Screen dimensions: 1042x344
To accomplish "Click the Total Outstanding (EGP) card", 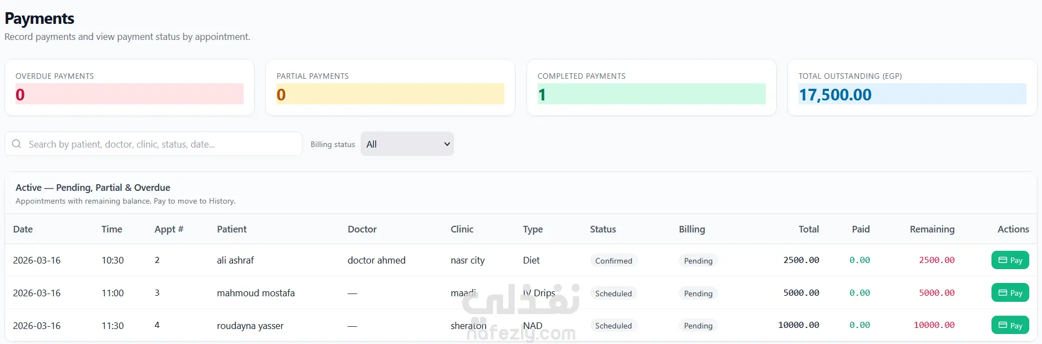I will click(x=912, y=88).
